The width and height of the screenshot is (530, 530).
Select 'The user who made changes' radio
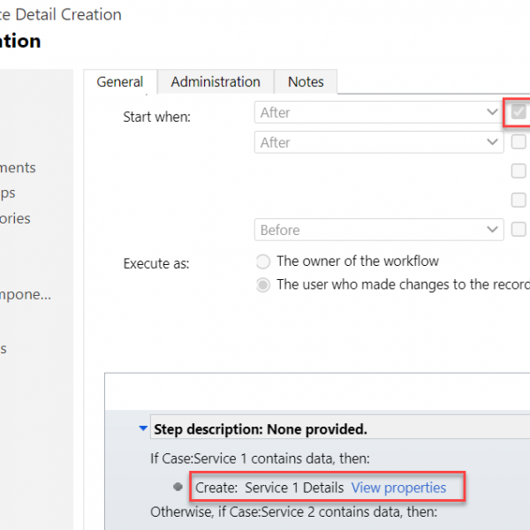pyautogui.click(x=263, y=284)
